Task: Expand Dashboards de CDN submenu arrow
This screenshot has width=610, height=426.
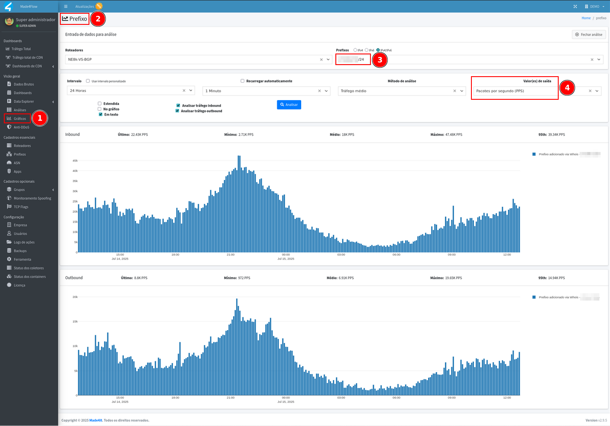Action: 53,66
